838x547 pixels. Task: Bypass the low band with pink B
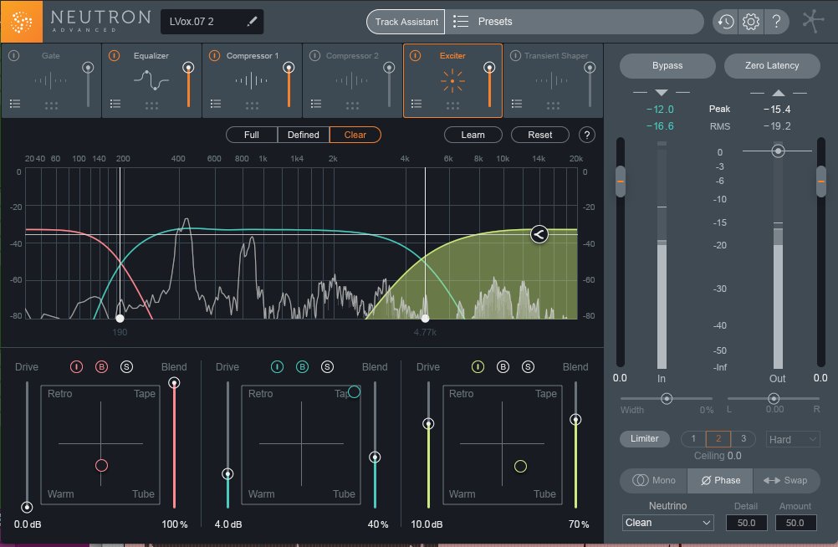click(101, 367)
